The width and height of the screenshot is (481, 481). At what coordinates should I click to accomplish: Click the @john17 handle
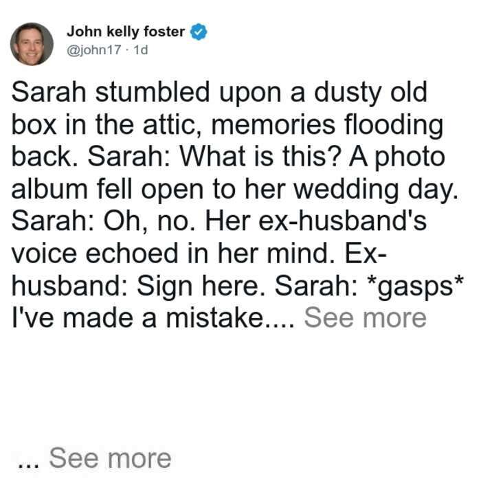click(x=94, y=49)
